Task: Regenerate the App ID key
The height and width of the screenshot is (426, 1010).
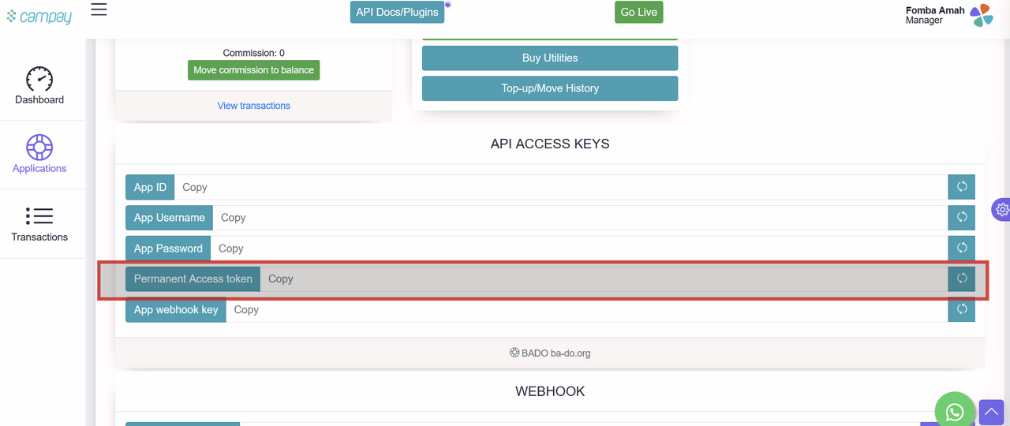Action: pos(961,187)
